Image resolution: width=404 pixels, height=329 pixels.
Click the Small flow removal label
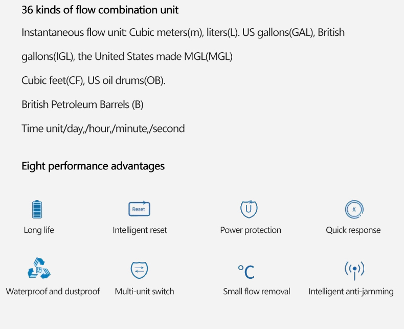click(257, 291)
